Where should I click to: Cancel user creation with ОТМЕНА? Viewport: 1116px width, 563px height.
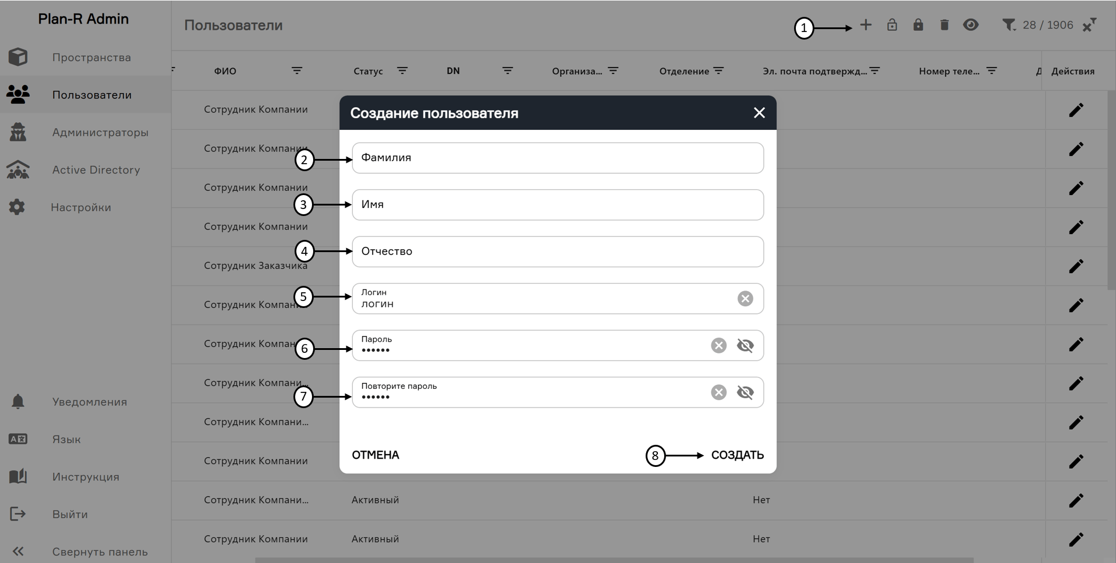tap(375, 455)
